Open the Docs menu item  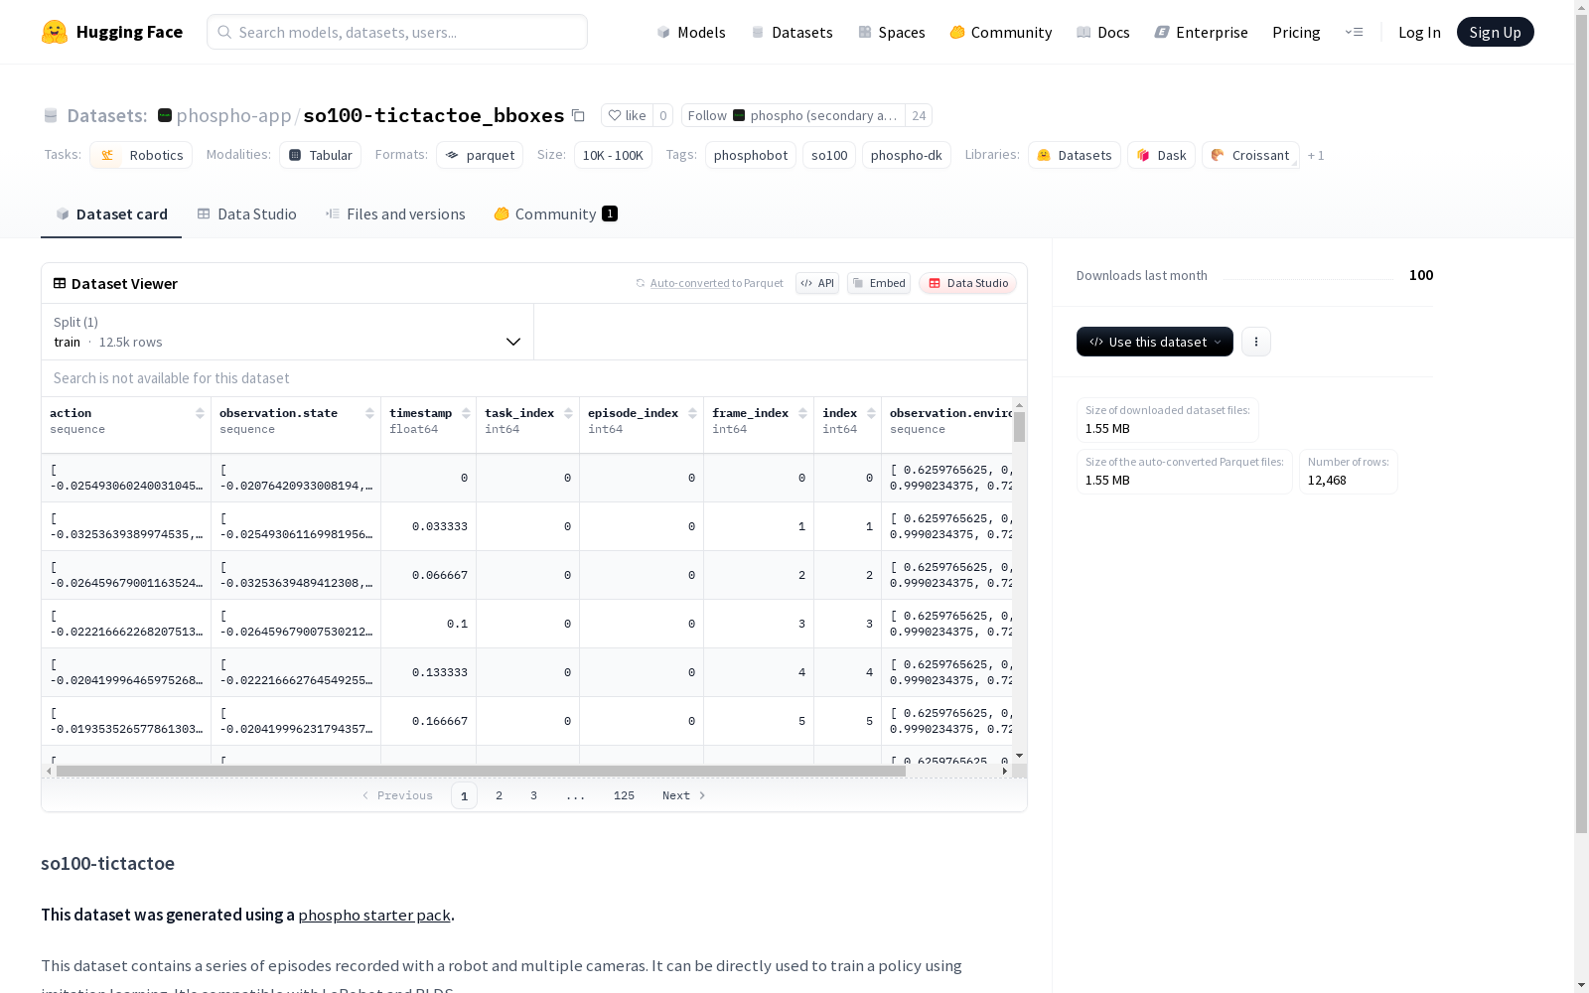(x=1103, y=32)
